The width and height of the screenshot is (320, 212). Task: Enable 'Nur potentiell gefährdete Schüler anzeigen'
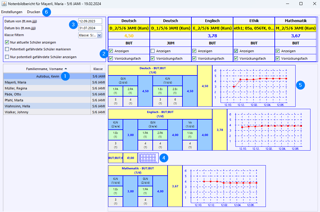(7, 57)
